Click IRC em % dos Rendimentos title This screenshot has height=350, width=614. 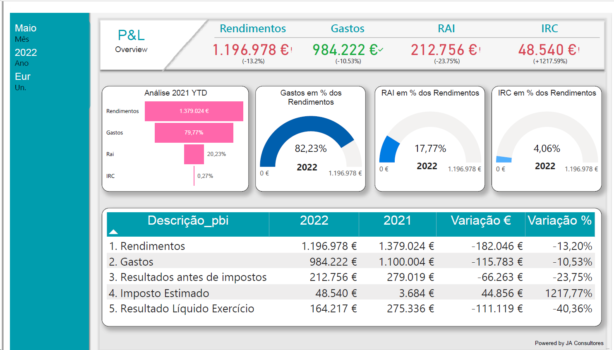[547, 93]
